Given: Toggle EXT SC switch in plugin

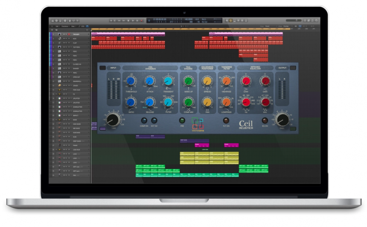Looking at the screenshot, I should point(154,120).
